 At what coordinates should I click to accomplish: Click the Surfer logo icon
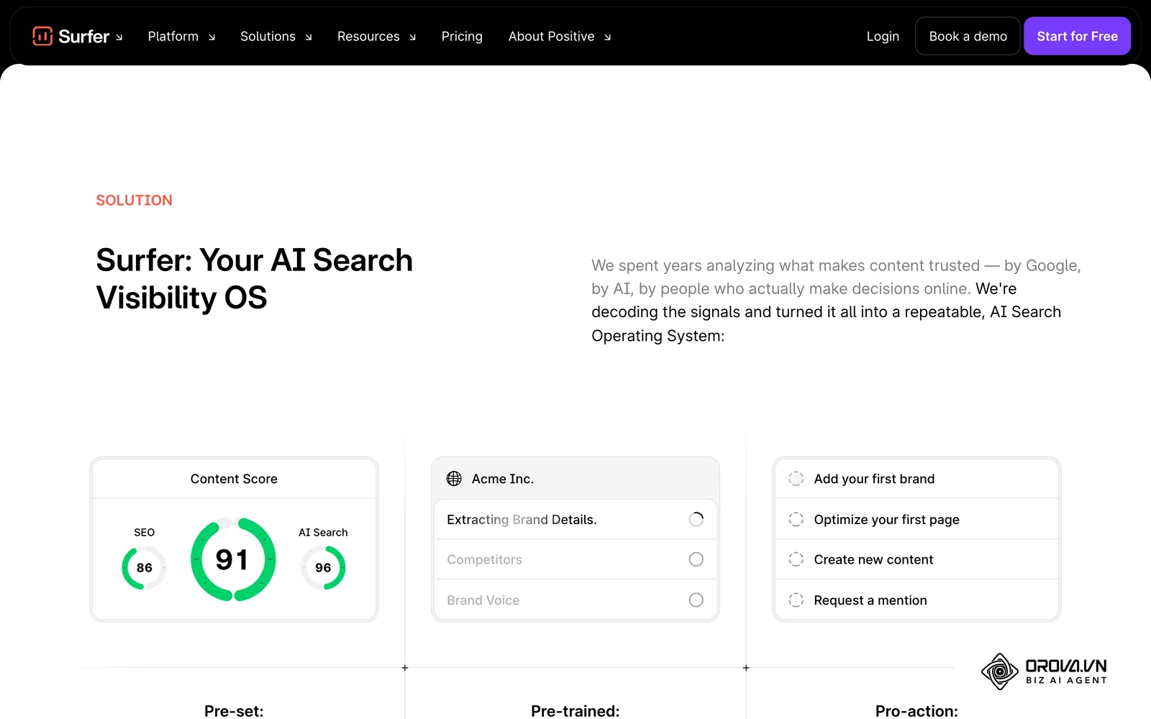tap(42, 36)
